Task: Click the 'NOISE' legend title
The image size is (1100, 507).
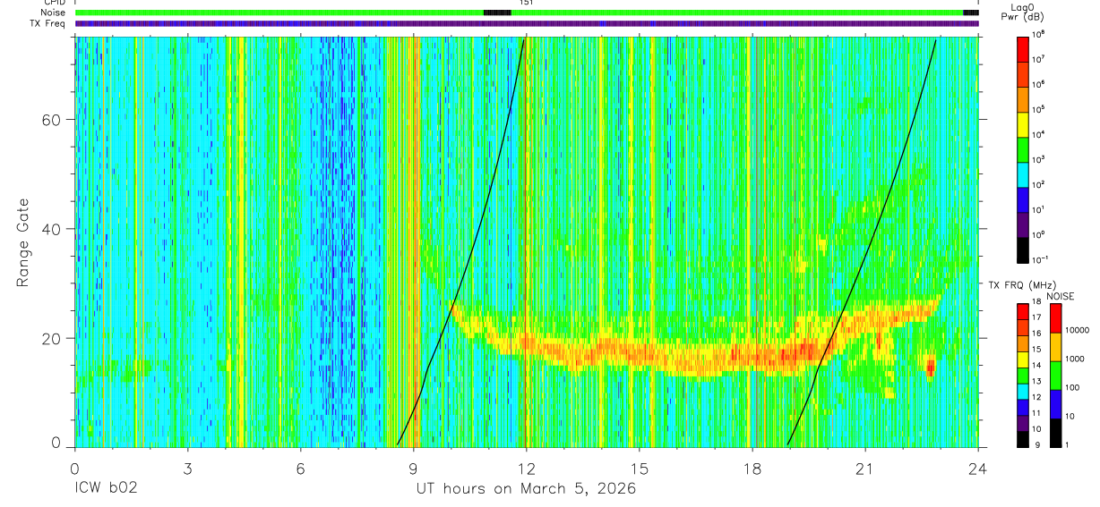Action: coord(1060,295)
